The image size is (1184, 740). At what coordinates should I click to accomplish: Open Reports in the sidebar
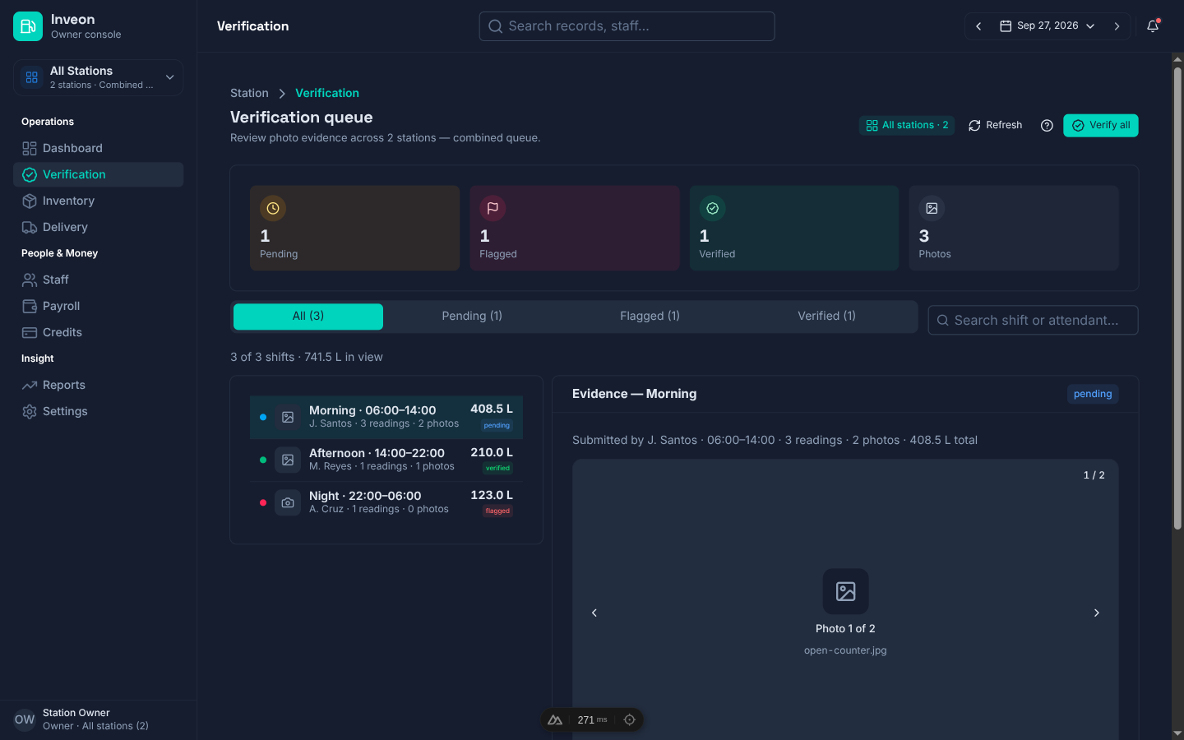tap(99, 385)
